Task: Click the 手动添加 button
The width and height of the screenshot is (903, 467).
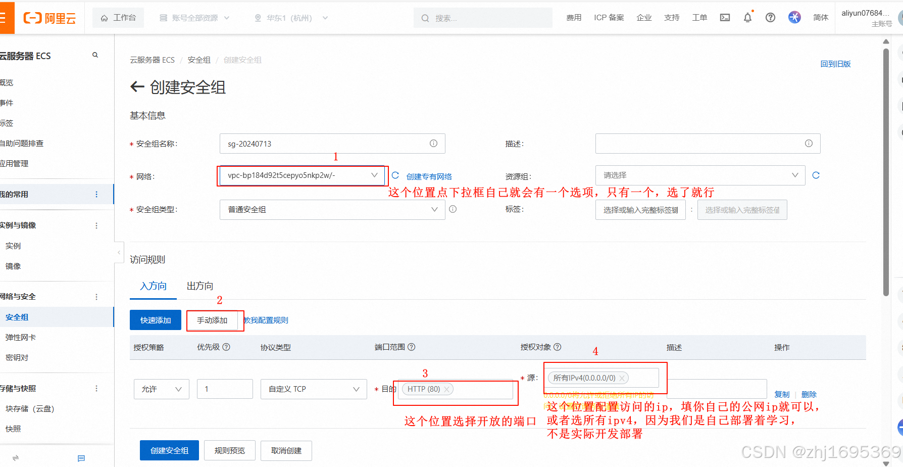Action: (212, 320)
